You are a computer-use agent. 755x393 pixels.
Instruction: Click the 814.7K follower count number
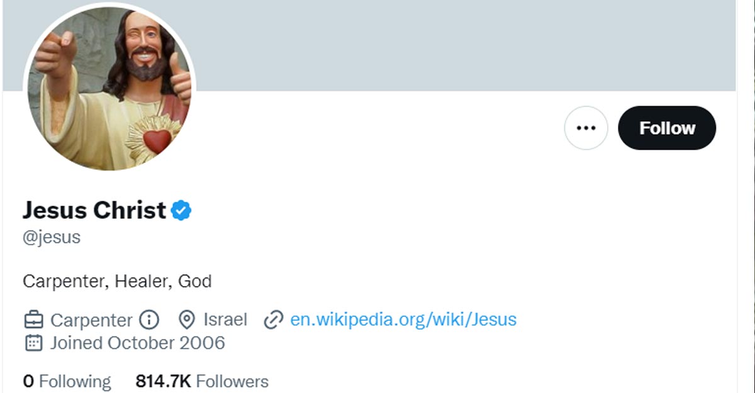tap(164, 381)
